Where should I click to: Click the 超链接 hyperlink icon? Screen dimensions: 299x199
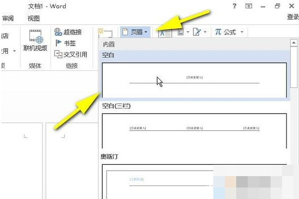point(58,32)
